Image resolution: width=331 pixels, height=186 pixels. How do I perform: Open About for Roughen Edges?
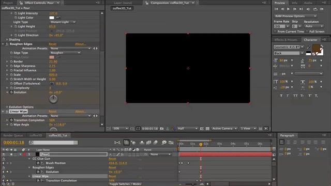click(x=81, y=44)
